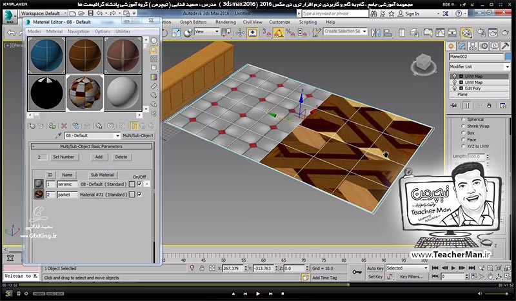Click large Set Keys key icon
The width and height of the screenshot is (516, 301).
[357, 272]
